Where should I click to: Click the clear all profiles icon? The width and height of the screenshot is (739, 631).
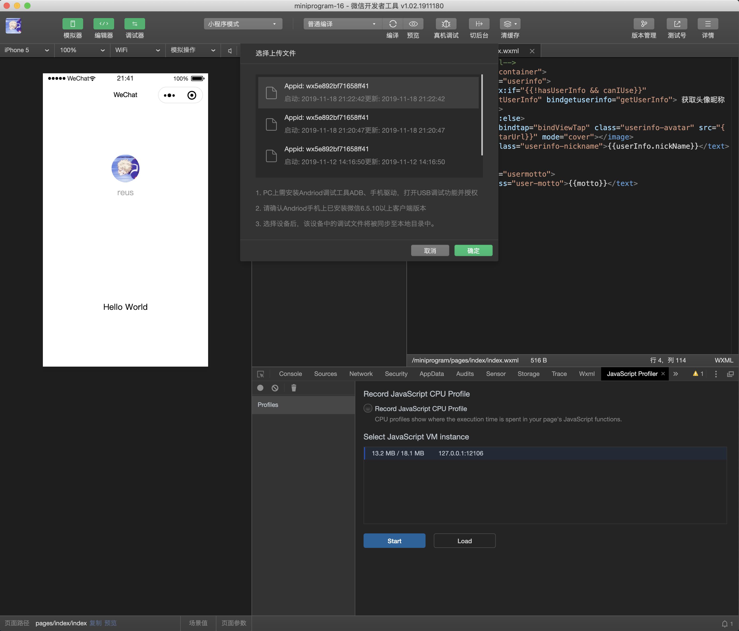pyautogui.click(x=275, y=388)
